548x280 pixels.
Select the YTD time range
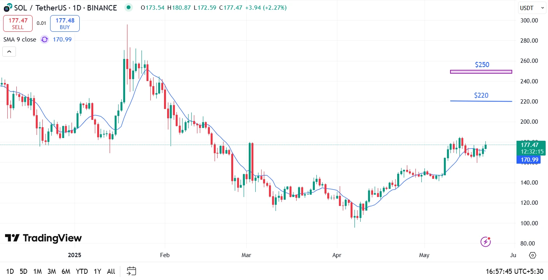[82, 271]
